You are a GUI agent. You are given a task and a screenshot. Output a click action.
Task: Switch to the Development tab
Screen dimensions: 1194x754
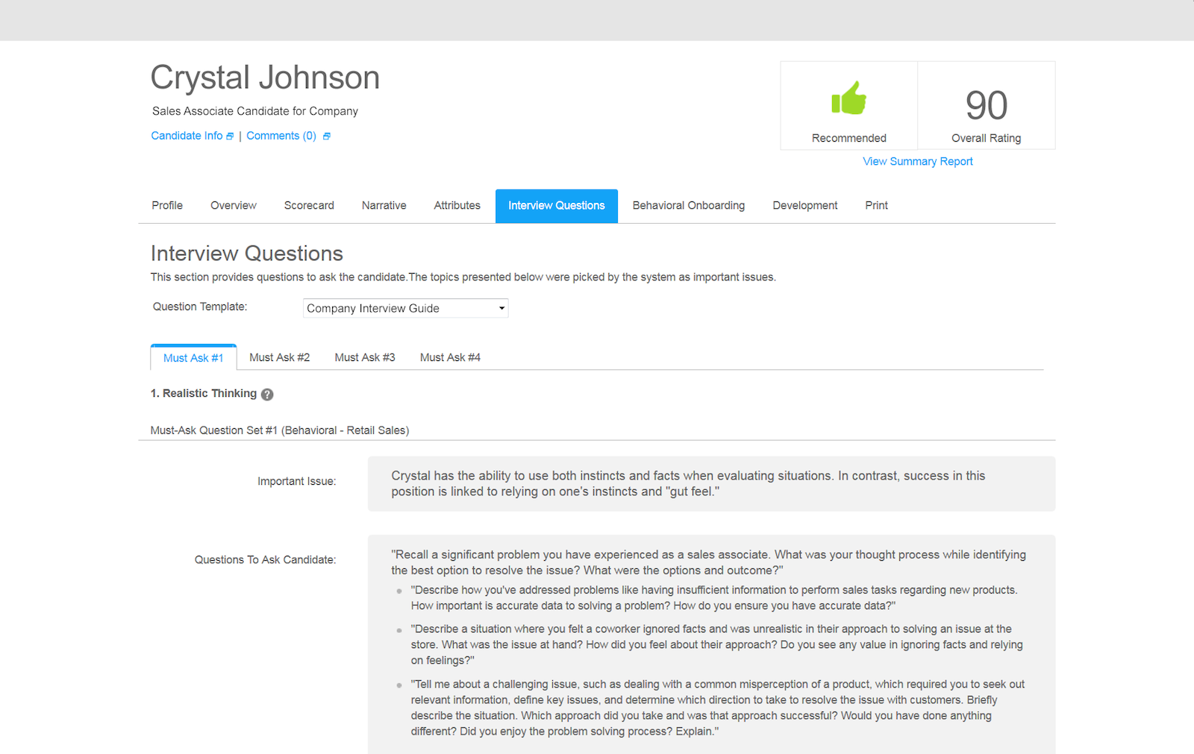(804, 205)
